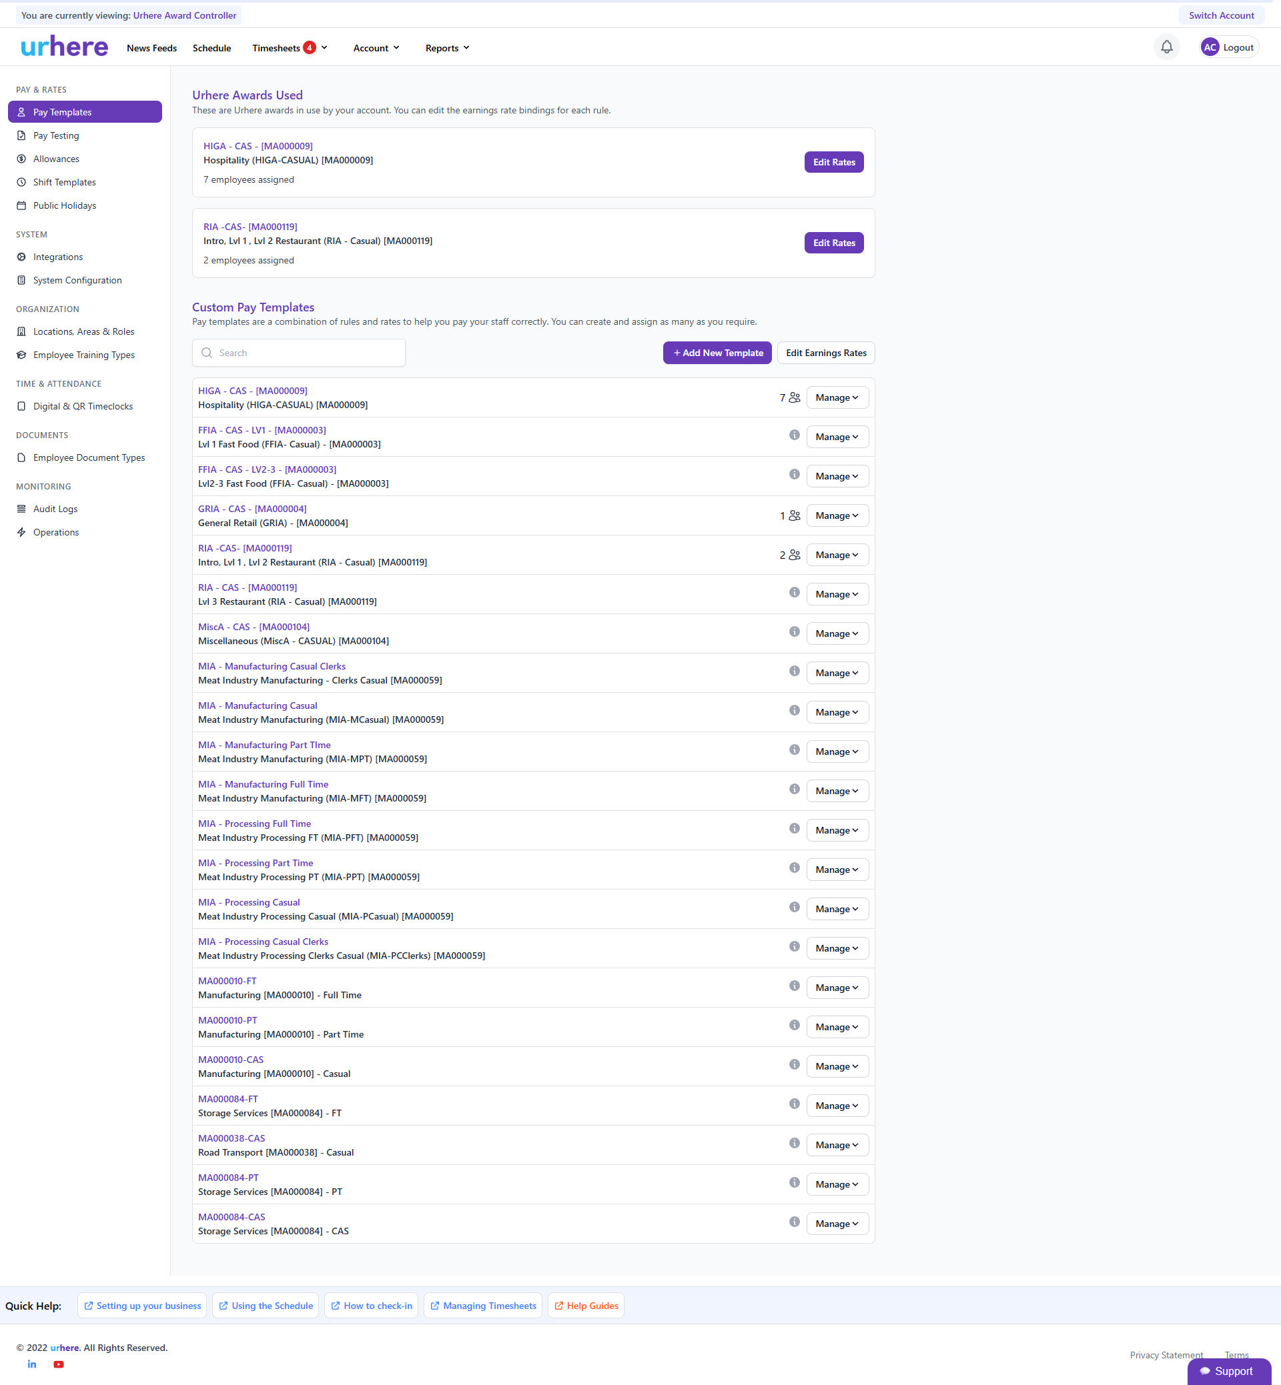
Task: Click the Public Holidays calendar icon
Action: click(21, 206)
